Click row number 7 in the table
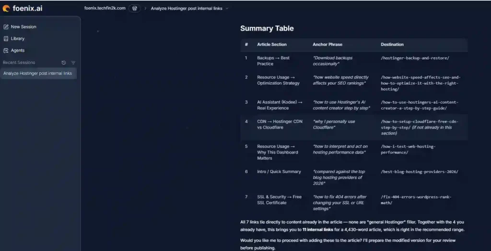Screen dimensions: 491x251 coord(246,197)
